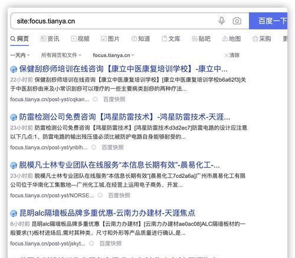
Task: Click round icon after cqkan URL
Action: coord(96,100)
